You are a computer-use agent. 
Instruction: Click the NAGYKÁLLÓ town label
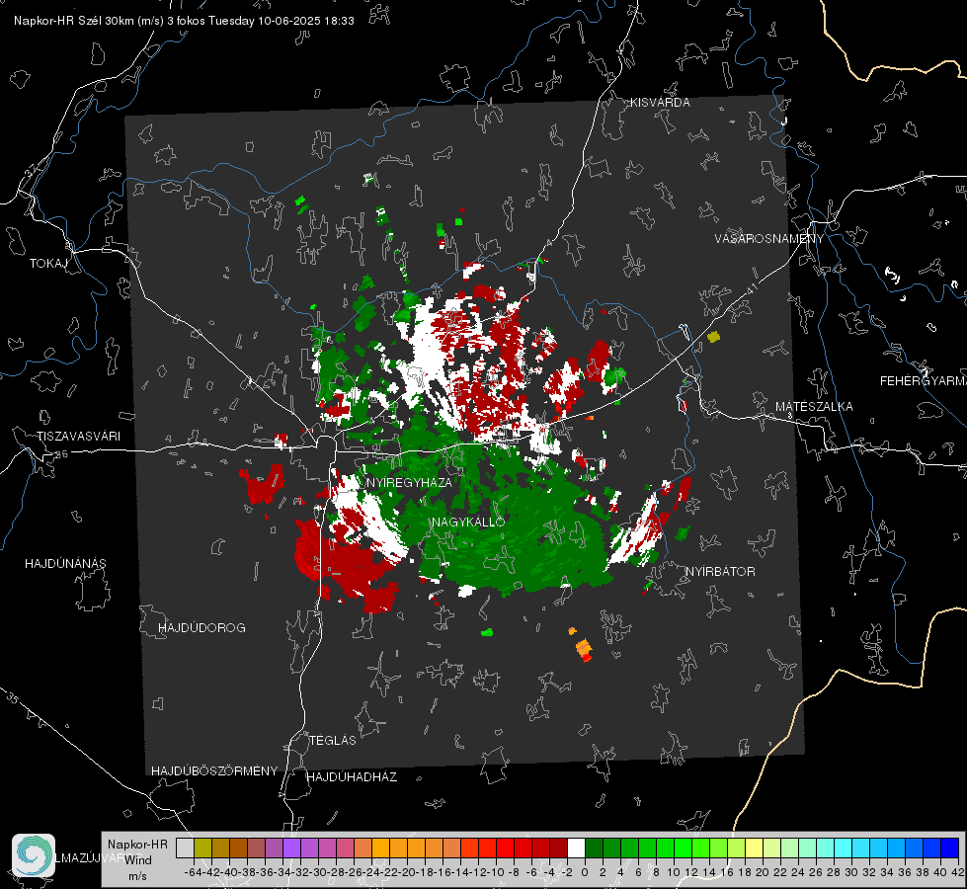(468, 522)
